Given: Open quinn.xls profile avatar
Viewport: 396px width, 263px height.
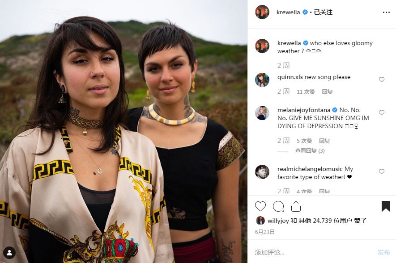Looking at the screenshot, I should [x=262, y=79].
